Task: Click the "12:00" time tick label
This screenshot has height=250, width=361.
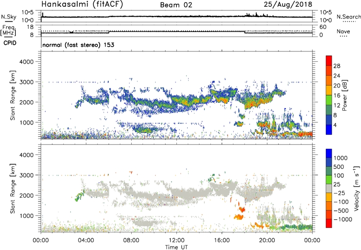Action: [176, 241]
